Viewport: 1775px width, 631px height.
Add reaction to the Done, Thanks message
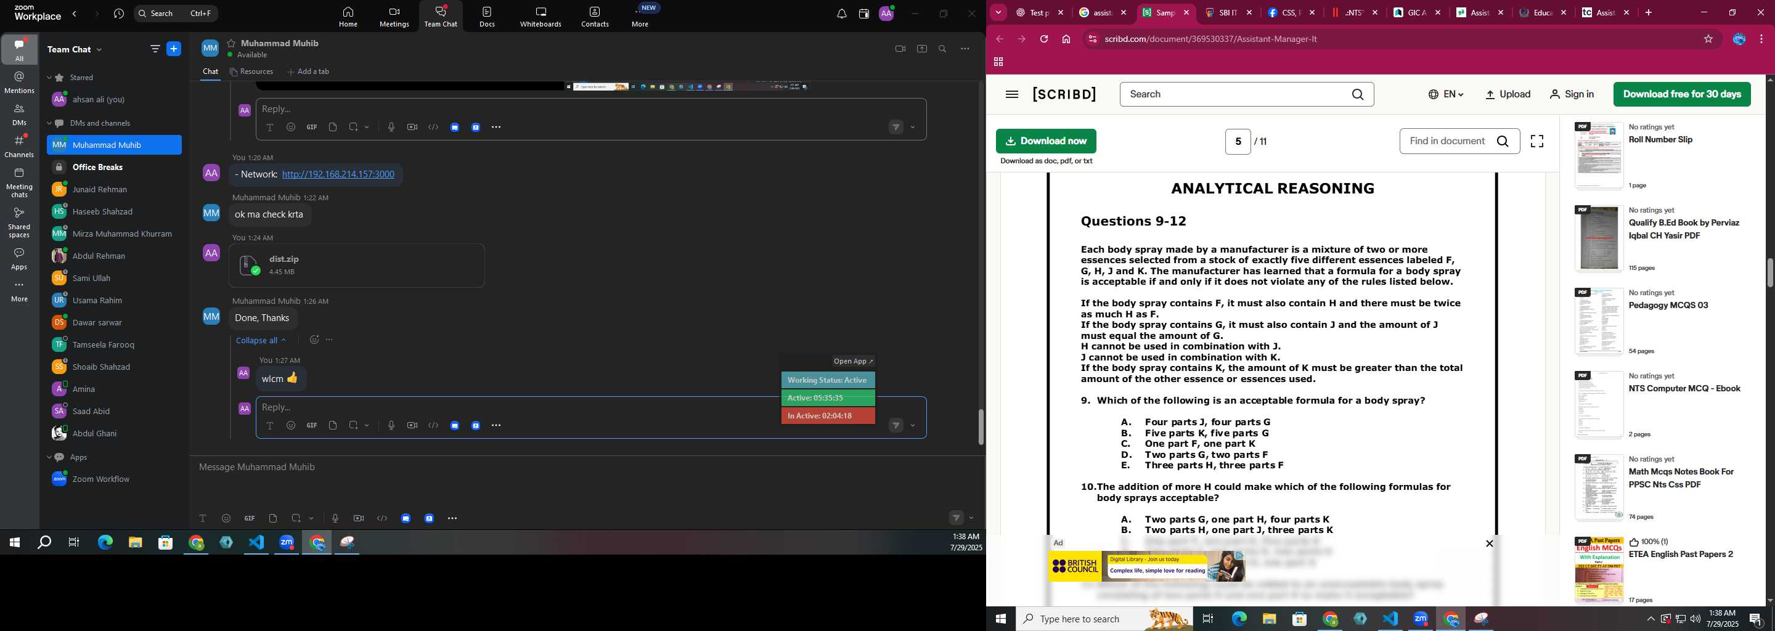point(314,340)
